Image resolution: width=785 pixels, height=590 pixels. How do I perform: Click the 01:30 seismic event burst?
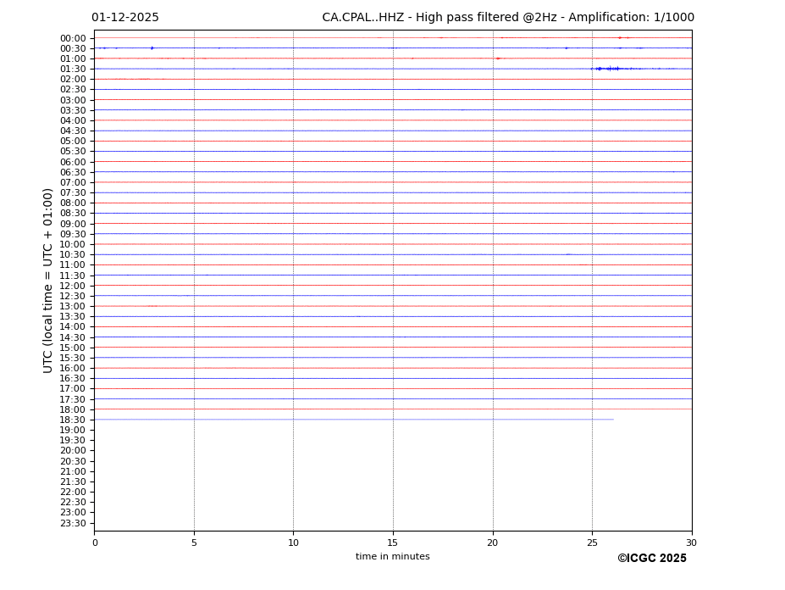click(607, 69)
